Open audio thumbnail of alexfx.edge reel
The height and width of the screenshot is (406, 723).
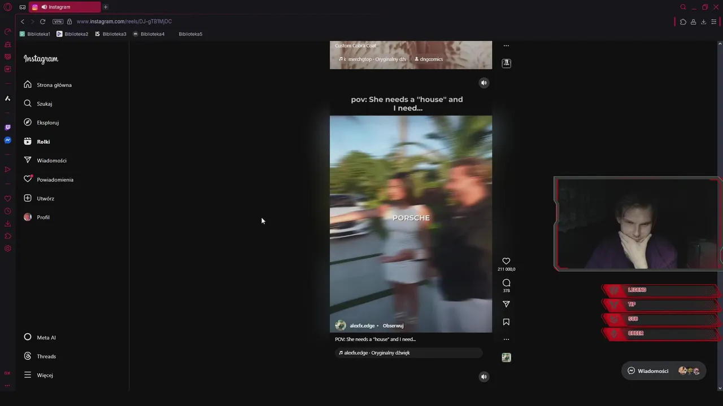click(506, 358)
